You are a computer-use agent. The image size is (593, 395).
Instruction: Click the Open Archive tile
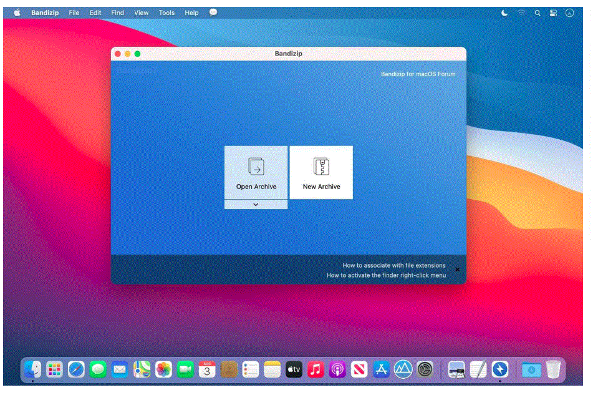[256, 172]
